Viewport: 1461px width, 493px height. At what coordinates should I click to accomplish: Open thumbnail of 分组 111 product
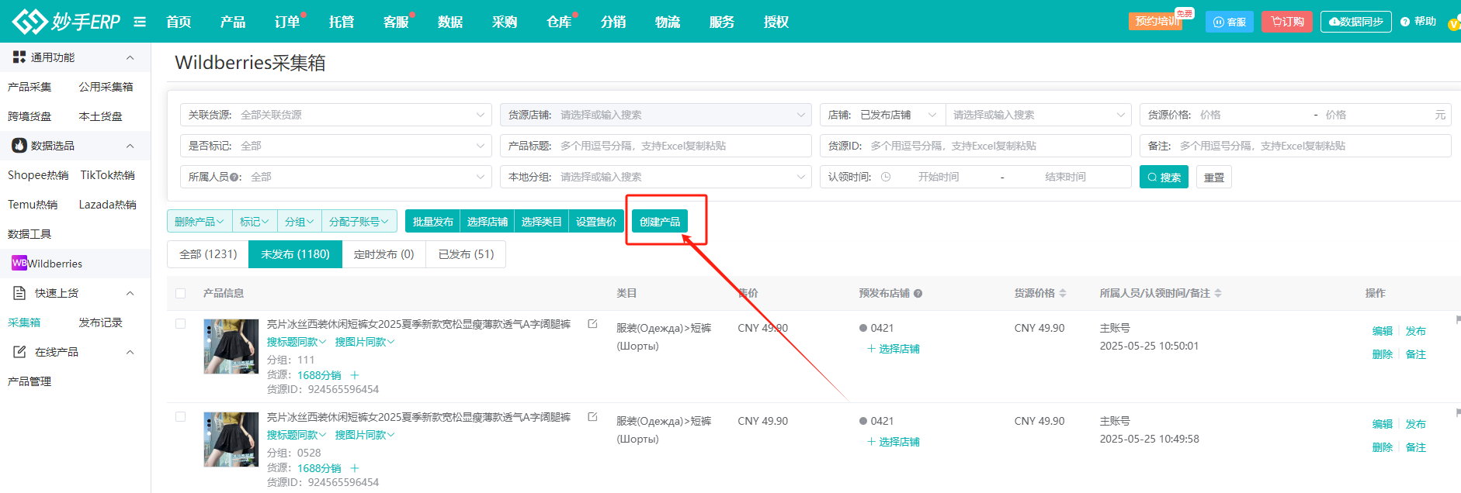pos(231,346)
